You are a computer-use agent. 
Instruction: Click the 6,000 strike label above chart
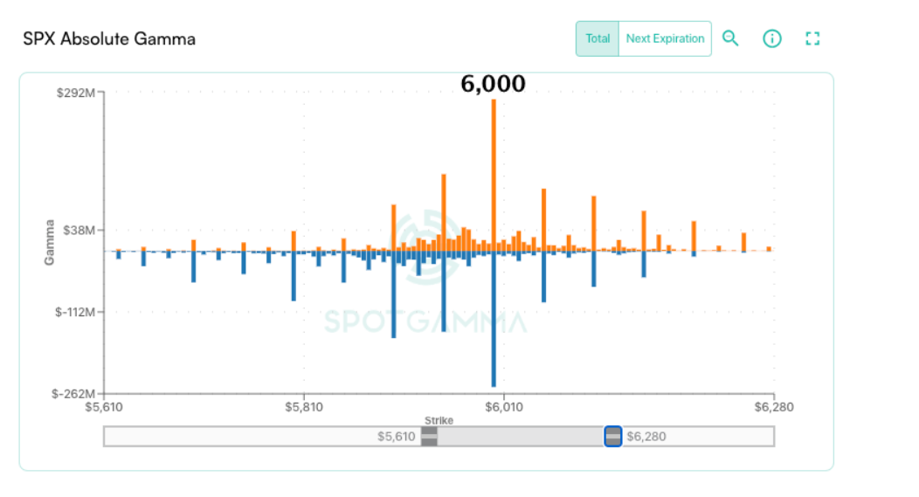494,84
